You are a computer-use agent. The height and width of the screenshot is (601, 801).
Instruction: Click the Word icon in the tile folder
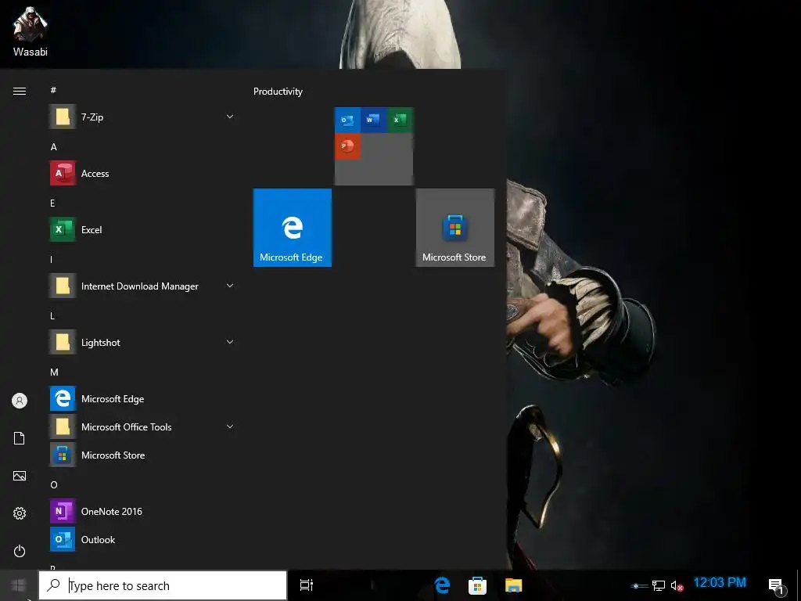click(373, 120)
